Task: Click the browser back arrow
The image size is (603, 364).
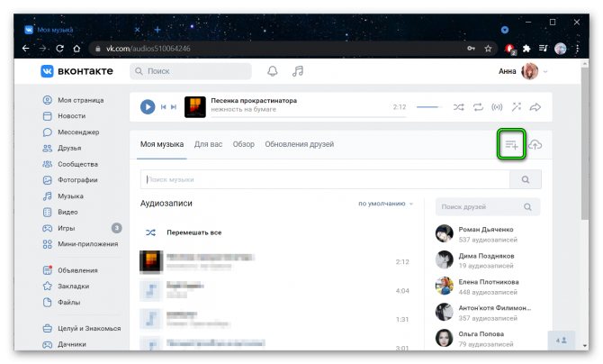Action: (26, 49)
